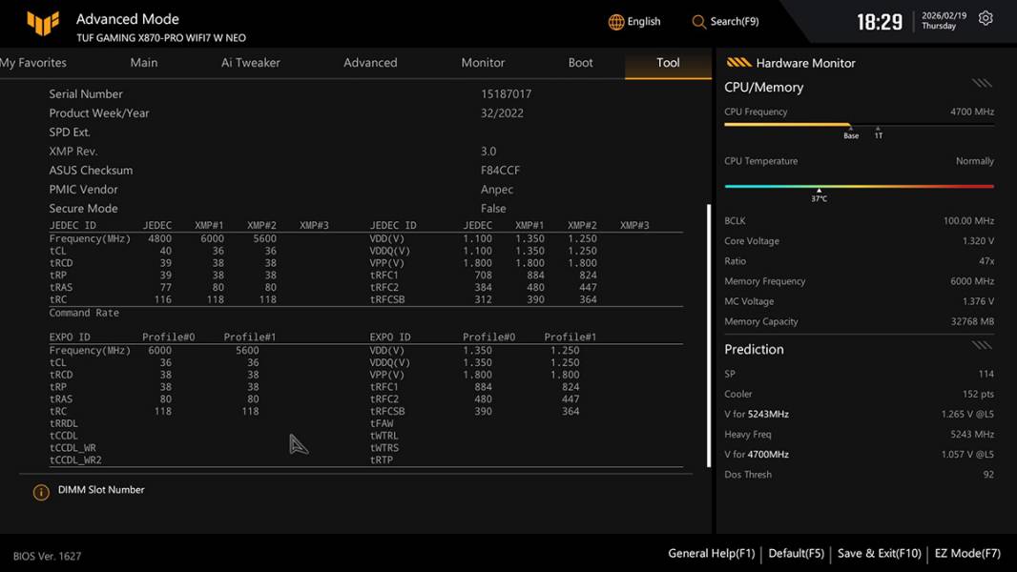Open the Advanced tab
This screenshot has height=572, width=1017.
[x=370, y=63]
